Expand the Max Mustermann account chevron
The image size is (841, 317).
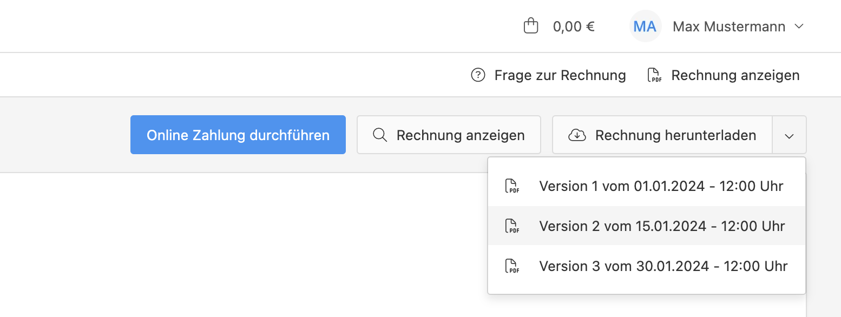click(x=799, y=27)
